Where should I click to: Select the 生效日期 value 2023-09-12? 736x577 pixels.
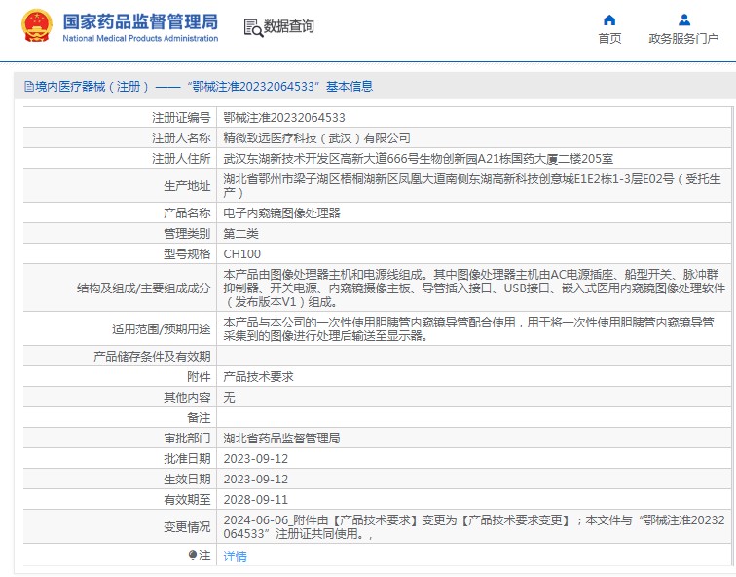(256, 480)
